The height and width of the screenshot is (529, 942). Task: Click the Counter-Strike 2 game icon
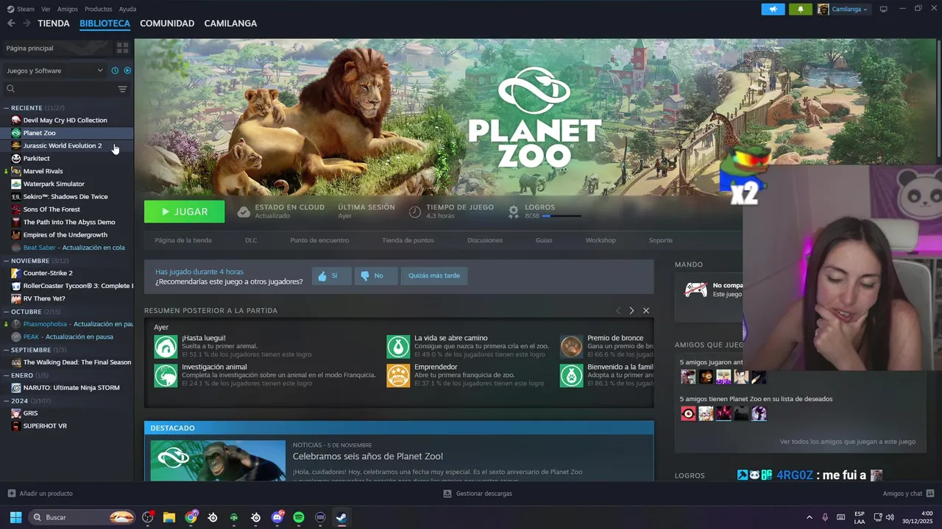tap(16, 273)
